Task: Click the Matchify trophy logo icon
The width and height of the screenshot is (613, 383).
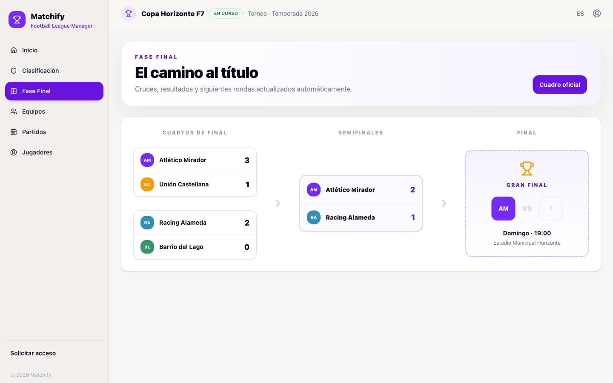Action: coord(17,20)
